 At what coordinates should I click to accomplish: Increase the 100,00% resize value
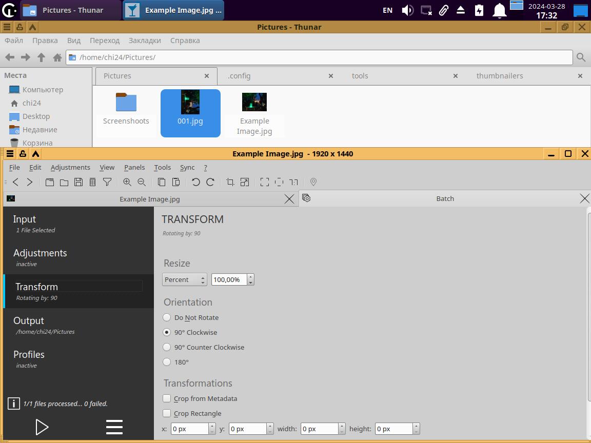[x=250, y=277]
